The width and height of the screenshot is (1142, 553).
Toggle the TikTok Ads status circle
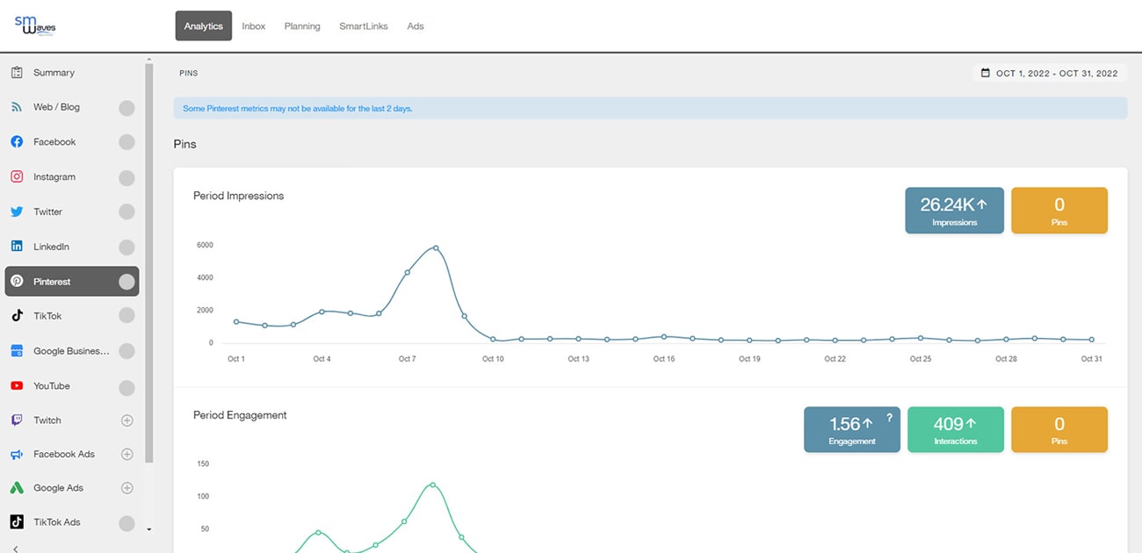[126, 522]
